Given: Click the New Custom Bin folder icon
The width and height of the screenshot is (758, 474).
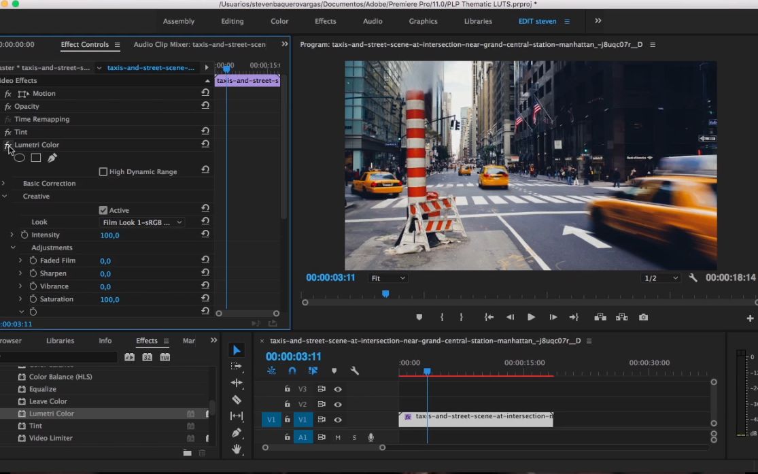Looking at the screenshot, I should tap(187, 453).
